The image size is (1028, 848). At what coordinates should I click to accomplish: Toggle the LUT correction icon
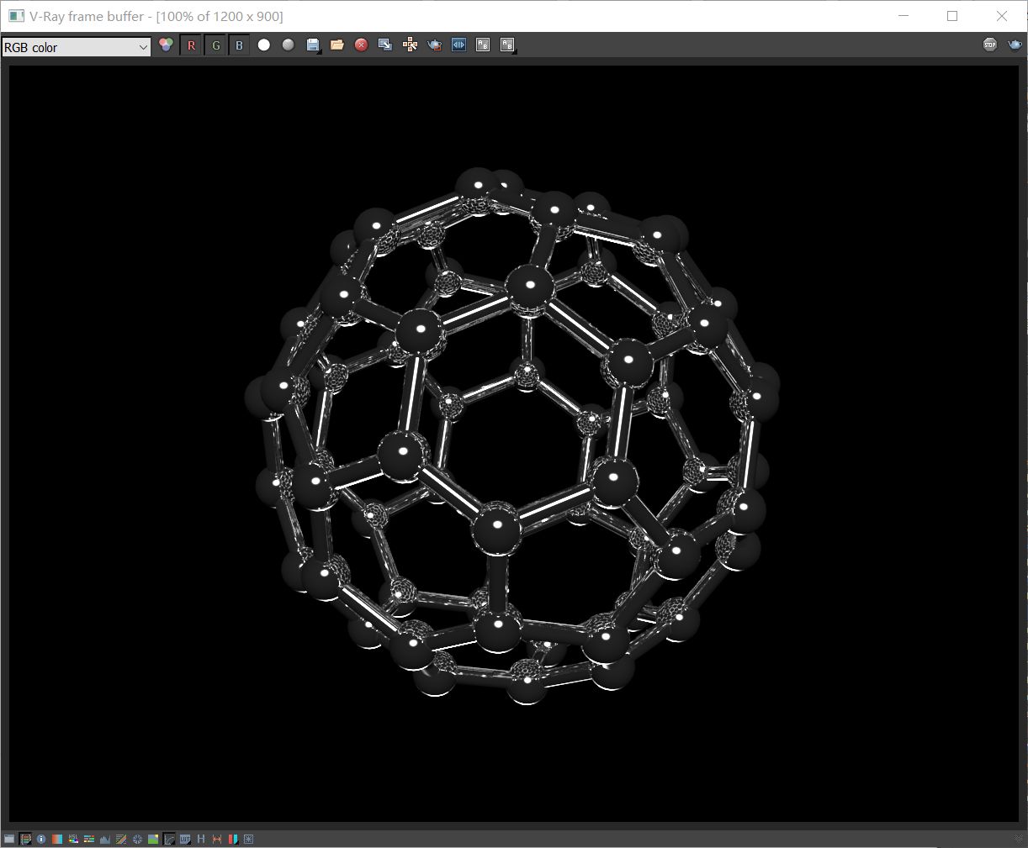point(185,839)
